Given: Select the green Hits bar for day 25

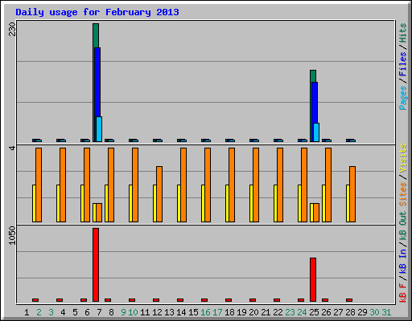Looking at the screenshot, I should pos(314,76).
